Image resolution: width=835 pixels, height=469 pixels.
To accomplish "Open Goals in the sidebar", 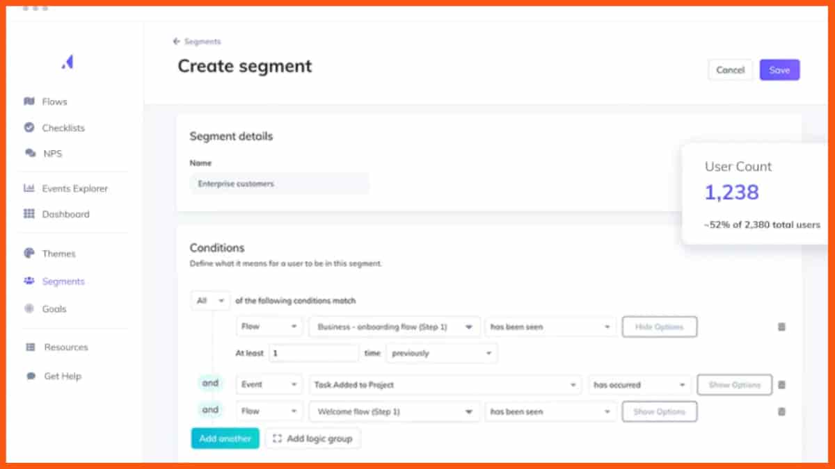I will 54,309.
